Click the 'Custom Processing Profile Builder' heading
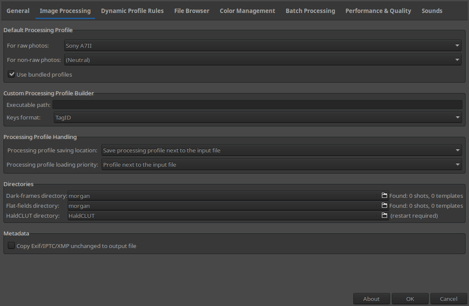This screenshot has width=469, height=306. click(x=49, y=93)
